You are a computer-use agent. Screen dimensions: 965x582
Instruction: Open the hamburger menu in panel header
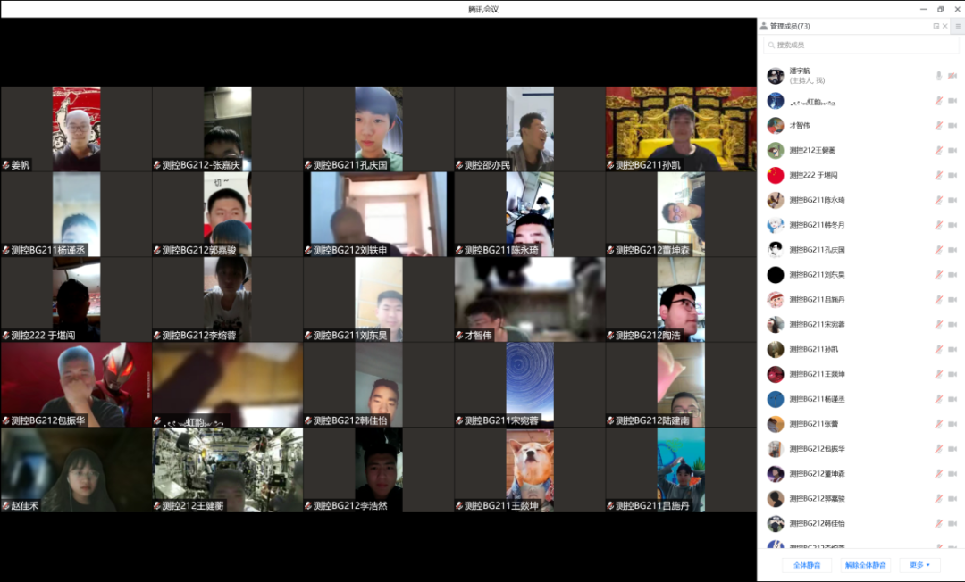click(957, 27)
